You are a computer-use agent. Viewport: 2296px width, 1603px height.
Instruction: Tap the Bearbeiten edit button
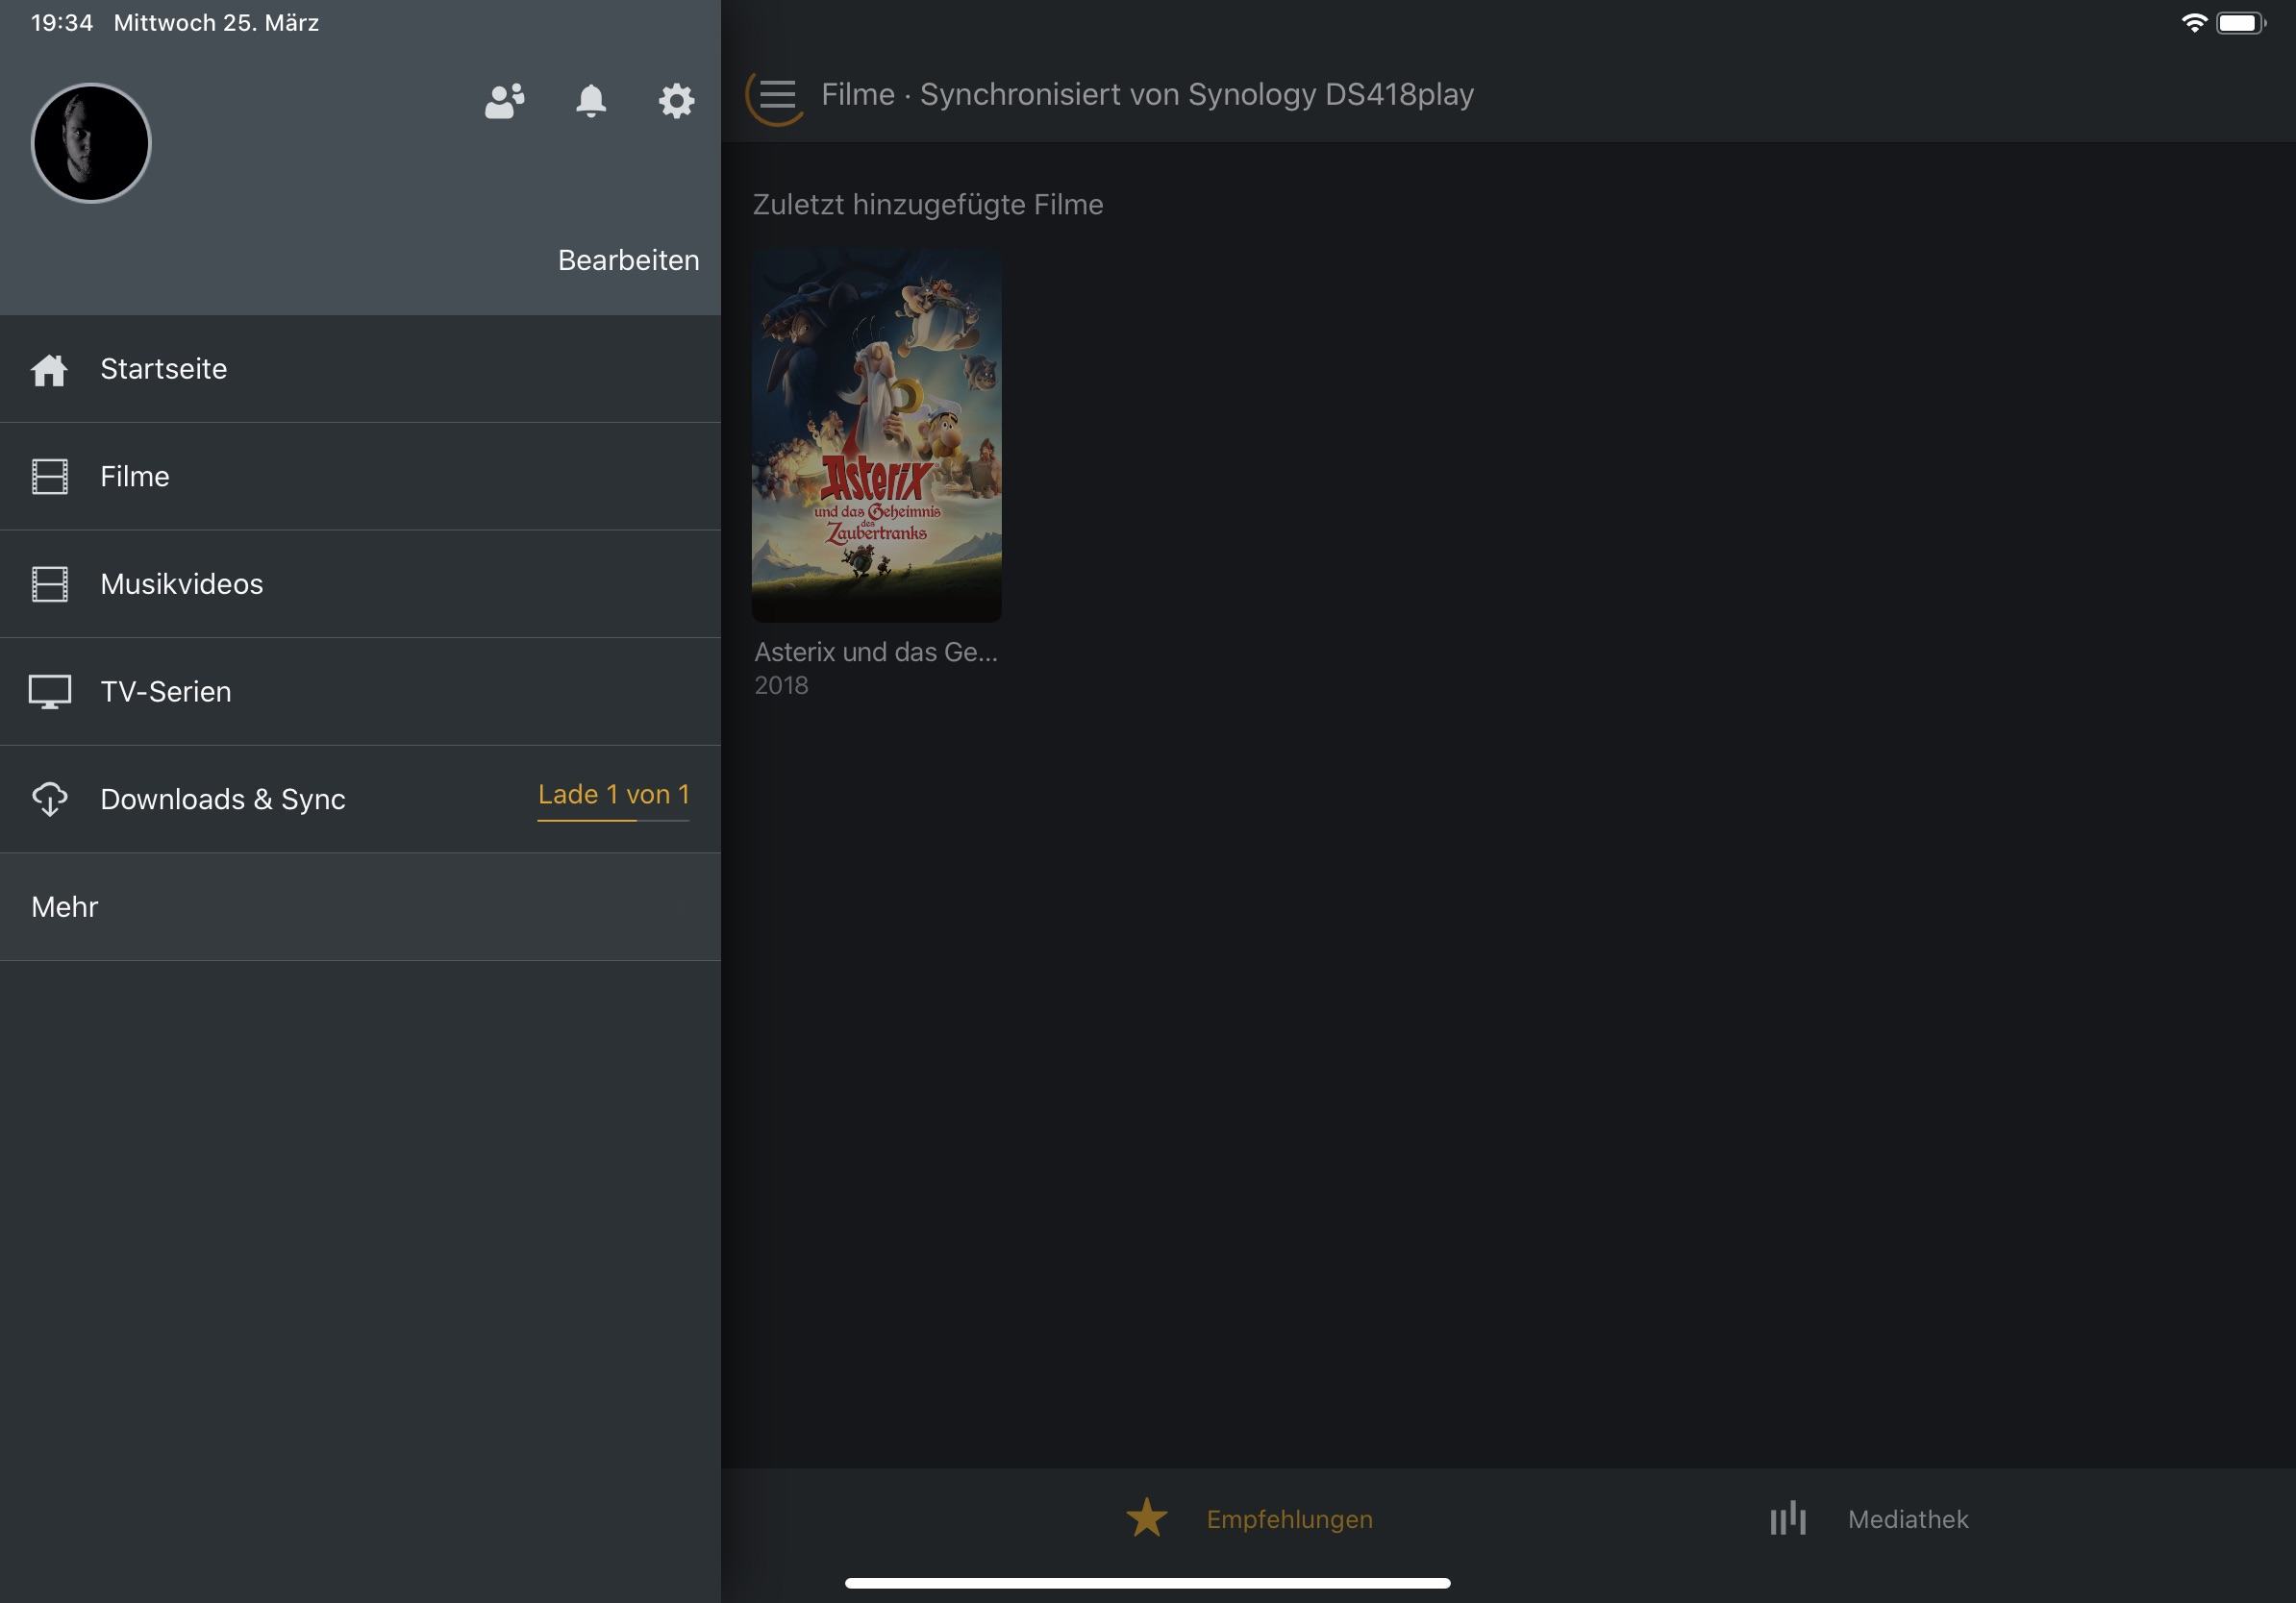(628, 259)
